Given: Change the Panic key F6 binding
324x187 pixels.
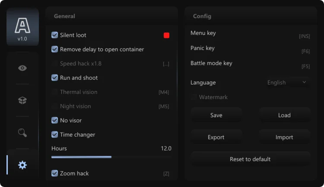Looking at the screenshot, I should pos(305,51).
